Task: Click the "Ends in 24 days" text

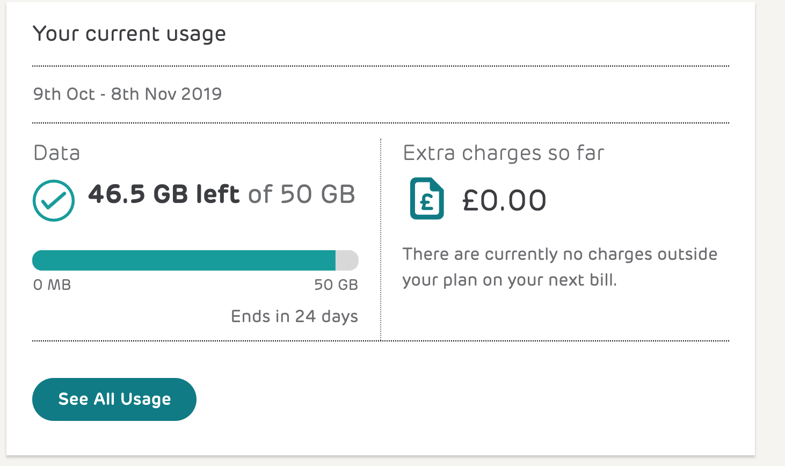Action: (294, 316)
